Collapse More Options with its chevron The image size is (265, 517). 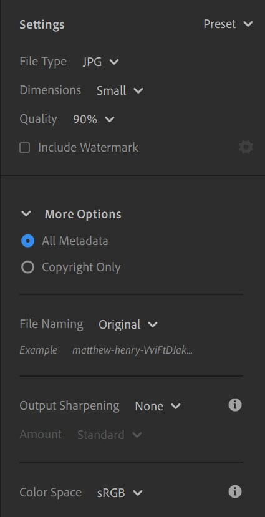[x=26, y=214]
